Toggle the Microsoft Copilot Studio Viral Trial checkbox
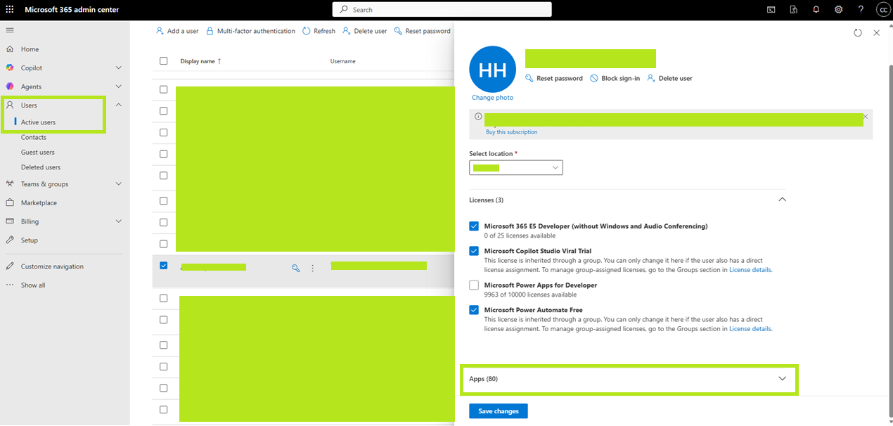 [474, 251]
